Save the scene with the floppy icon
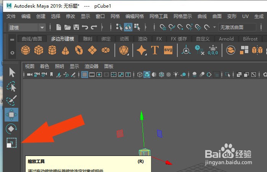The width and height of the screenshot is (267, 172). point(76,27)
